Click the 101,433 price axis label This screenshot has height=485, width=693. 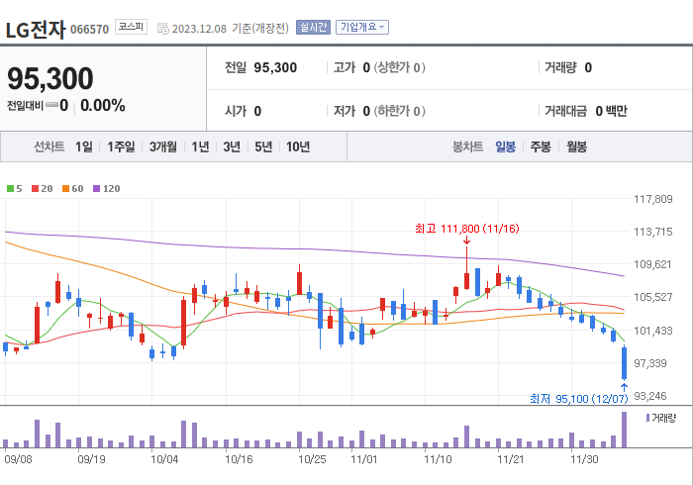(x=652, y=331)
